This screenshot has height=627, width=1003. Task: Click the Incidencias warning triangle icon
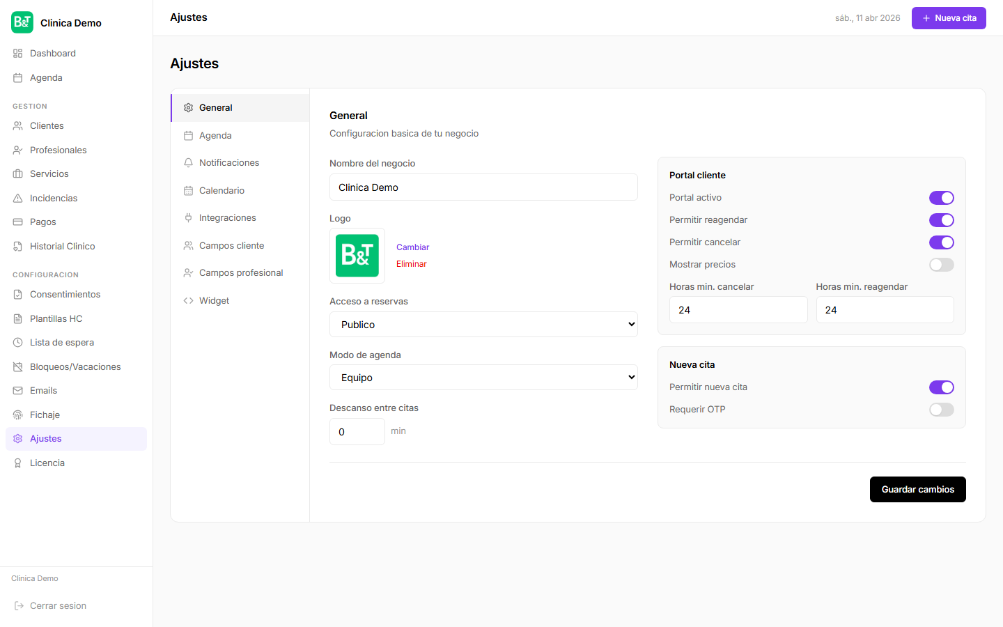(18, 199)
